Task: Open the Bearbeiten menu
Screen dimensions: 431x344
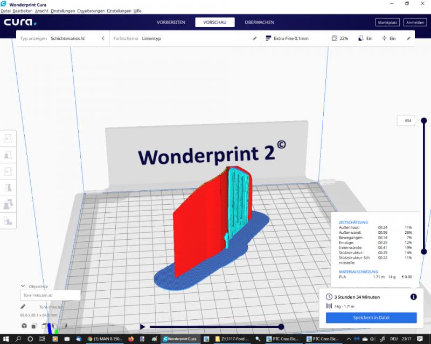Action: (23, 11)
